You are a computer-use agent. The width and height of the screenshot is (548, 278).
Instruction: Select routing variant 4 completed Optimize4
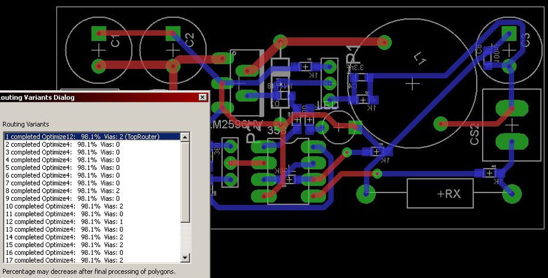(x=92, y=160)
